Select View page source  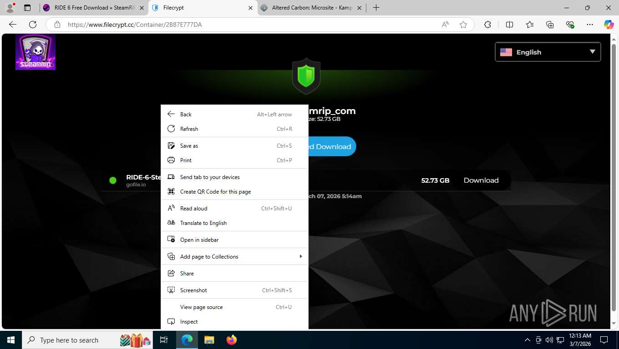coord(234,307)
